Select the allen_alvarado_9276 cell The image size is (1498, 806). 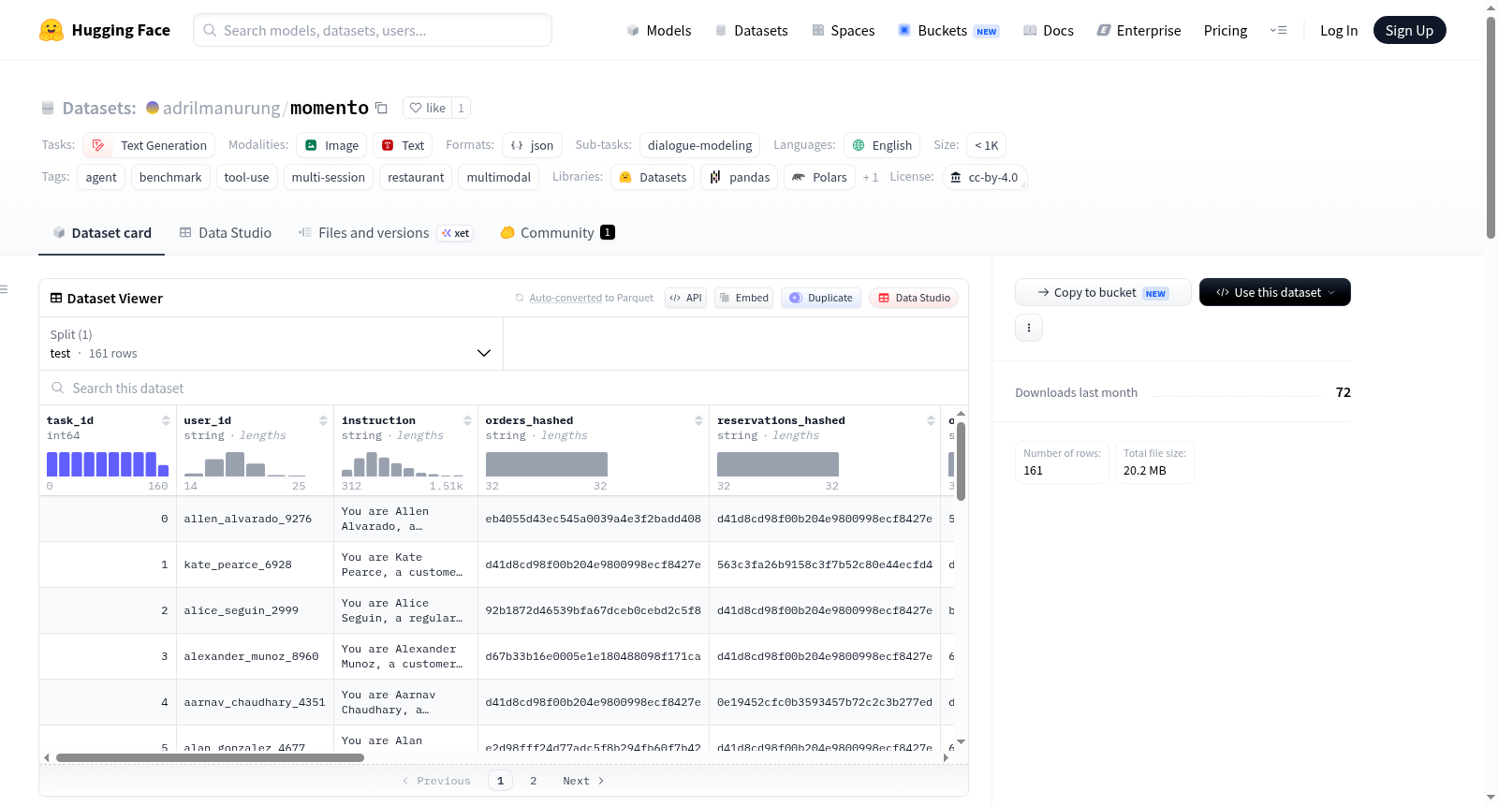click(255, 519)
